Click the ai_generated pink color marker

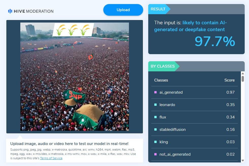tap(155, 92)
